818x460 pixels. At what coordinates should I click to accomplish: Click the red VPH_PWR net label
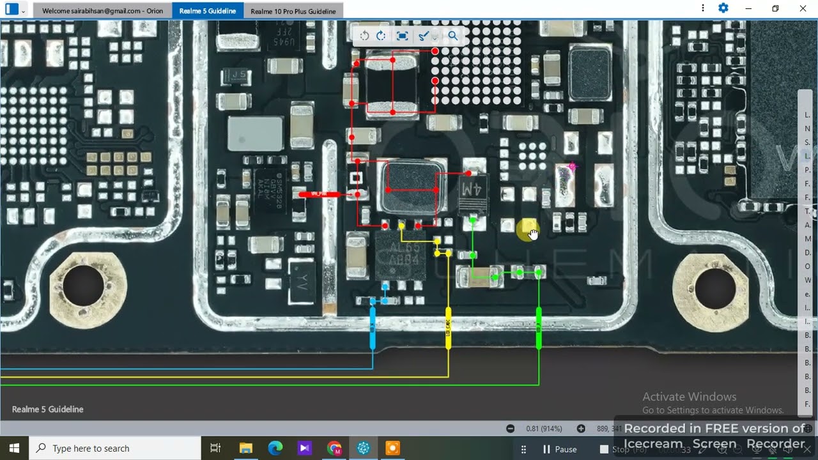coord(320,194)
